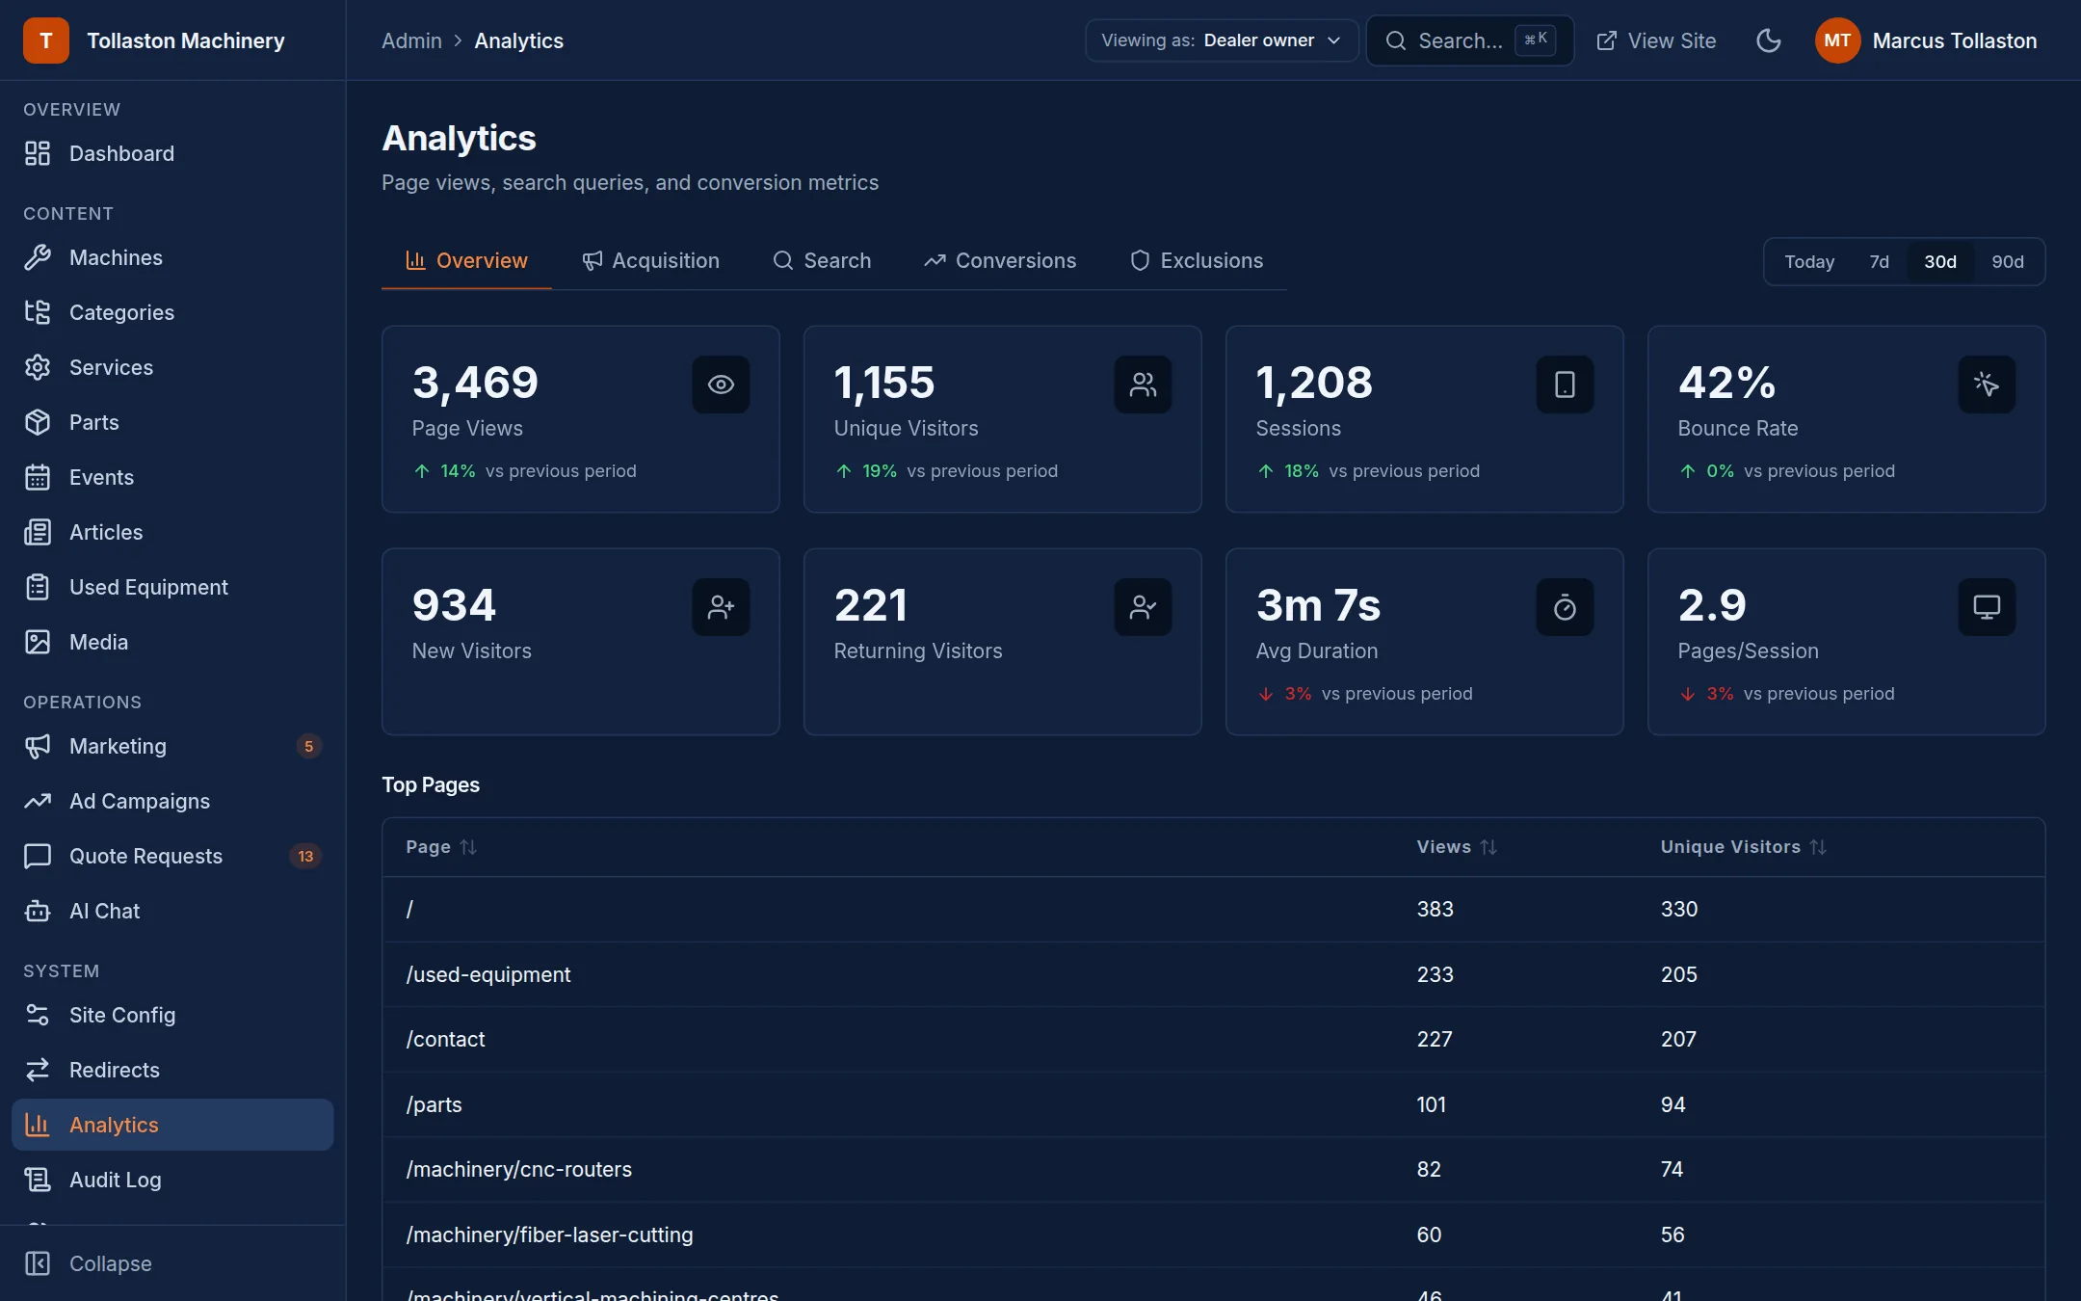Open Services from sidebar
2081x1301 pixels.
(172, 367)
